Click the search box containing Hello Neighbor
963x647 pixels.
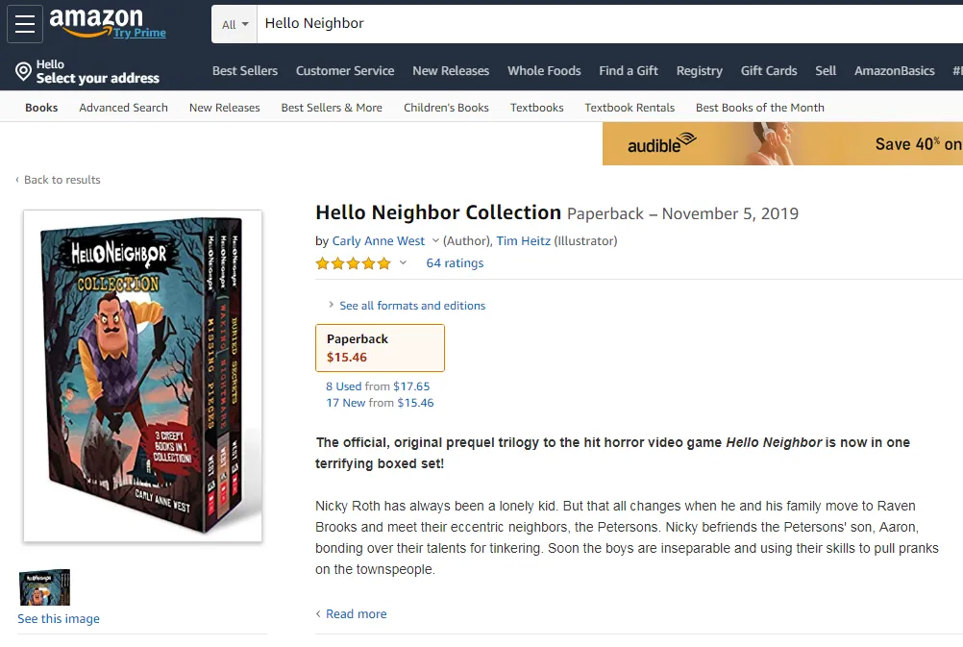tap(610, 24)
